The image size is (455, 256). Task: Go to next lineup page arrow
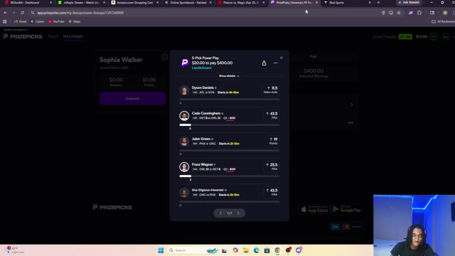point(238,213)
